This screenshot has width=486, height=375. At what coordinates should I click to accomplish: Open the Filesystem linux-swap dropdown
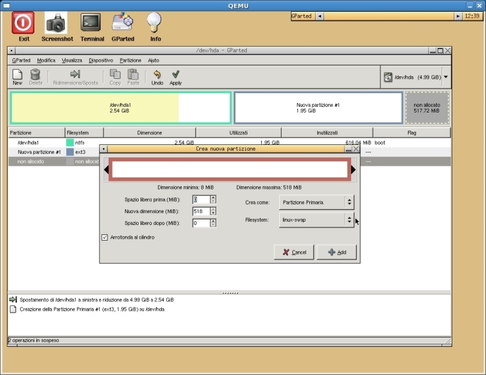coord(317,220)
